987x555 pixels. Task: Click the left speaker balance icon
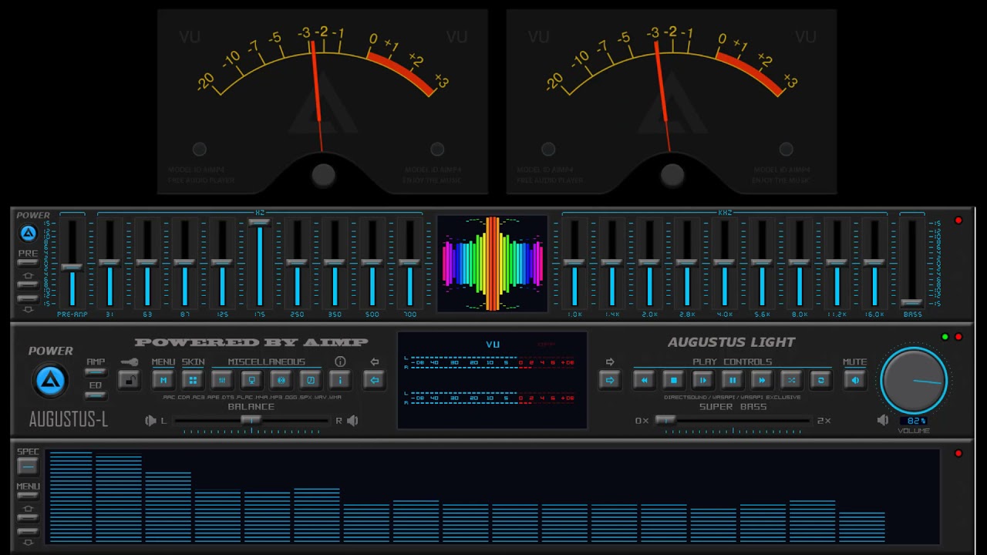click(150, 420)
